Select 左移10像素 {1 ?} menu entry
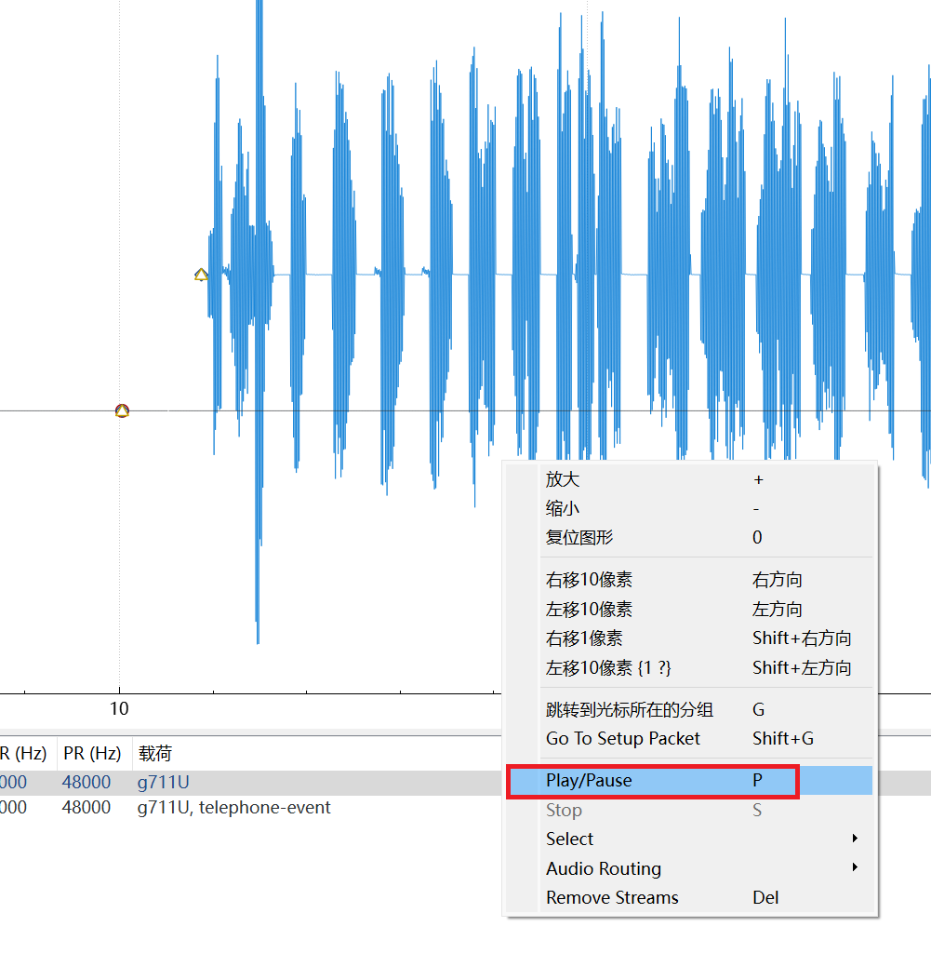This screenshot has height=967, width=931. 690,668
